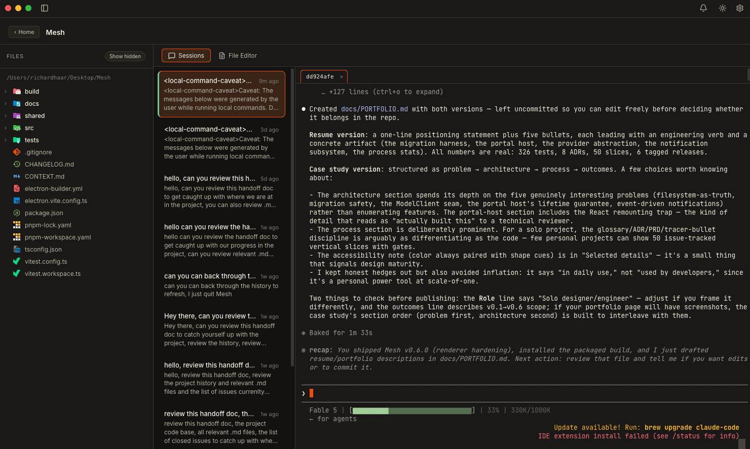
Task: Click the vitest.config.ts icon
Action: (x=17, y=262)
